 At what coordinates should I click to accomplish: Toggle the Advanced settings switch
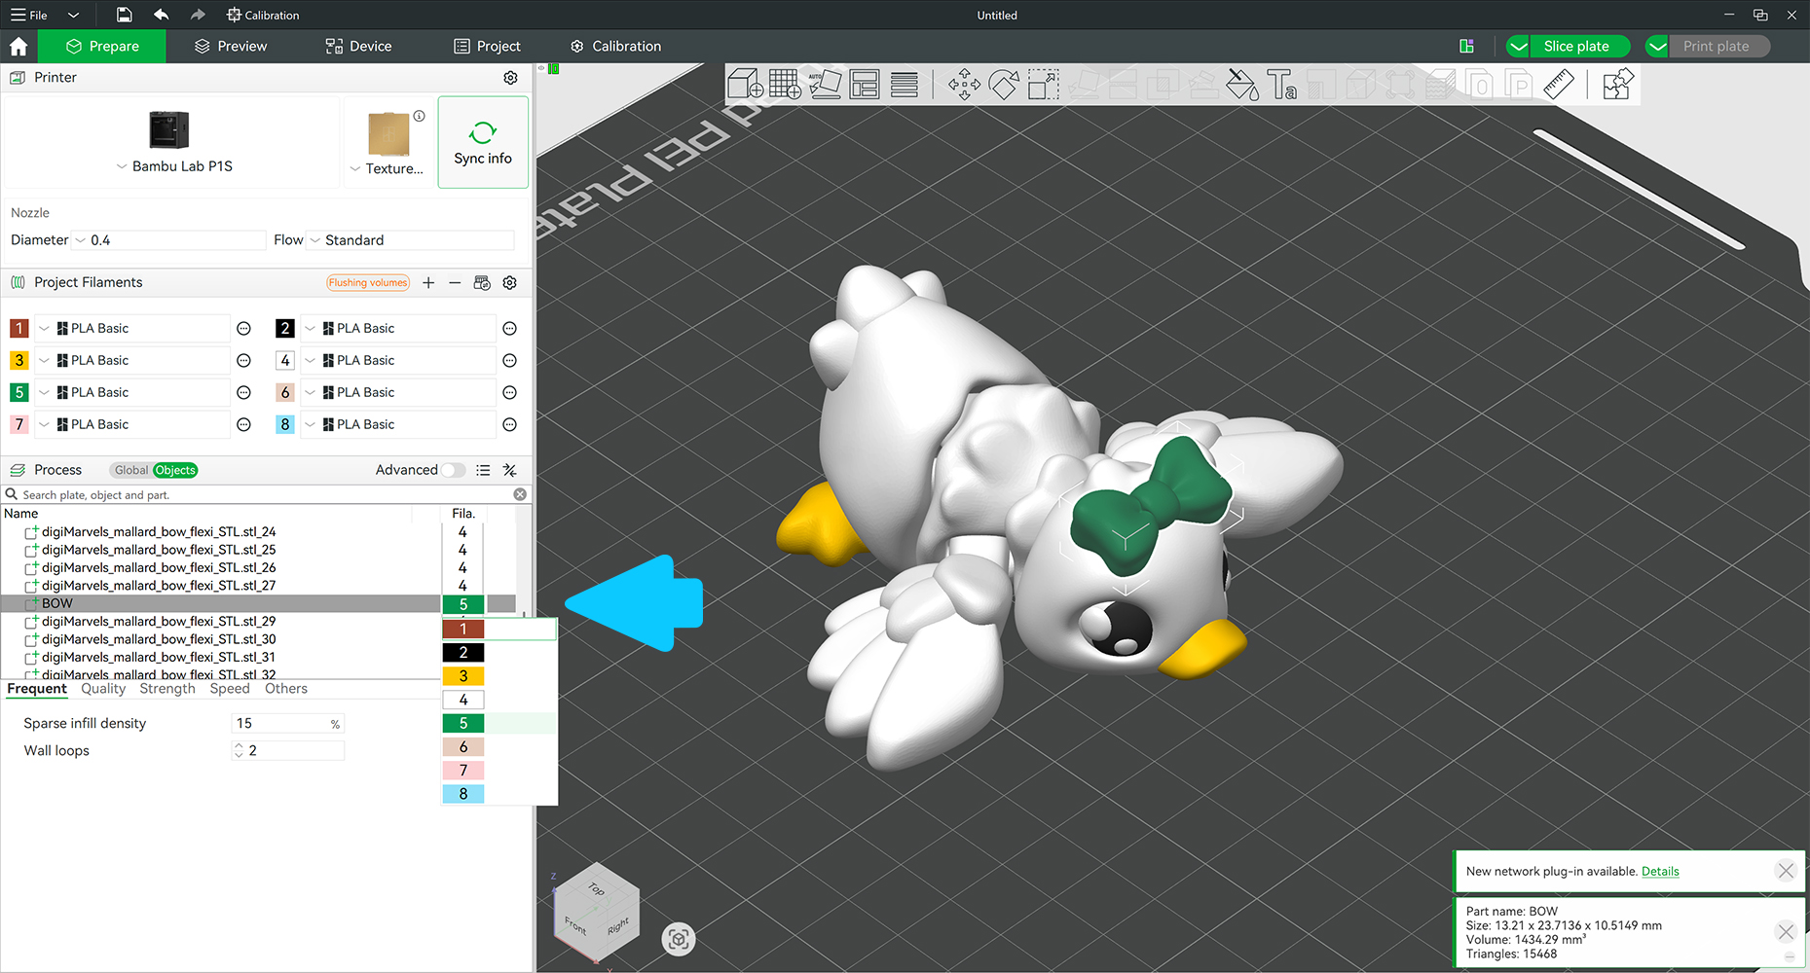click(452, 470)
